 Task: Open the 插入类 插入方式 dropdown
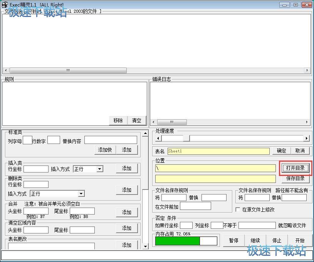tap(100, 169)
